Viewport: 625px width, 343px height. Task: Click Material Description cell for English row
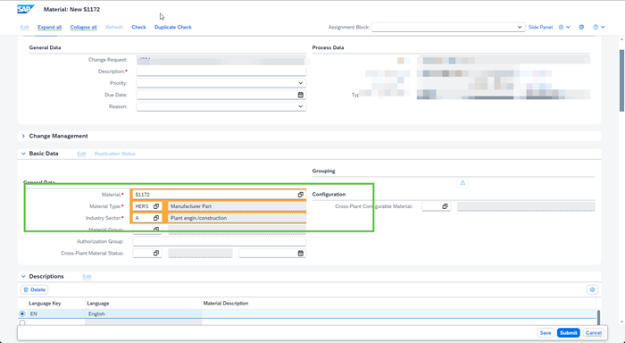(398, 314)
